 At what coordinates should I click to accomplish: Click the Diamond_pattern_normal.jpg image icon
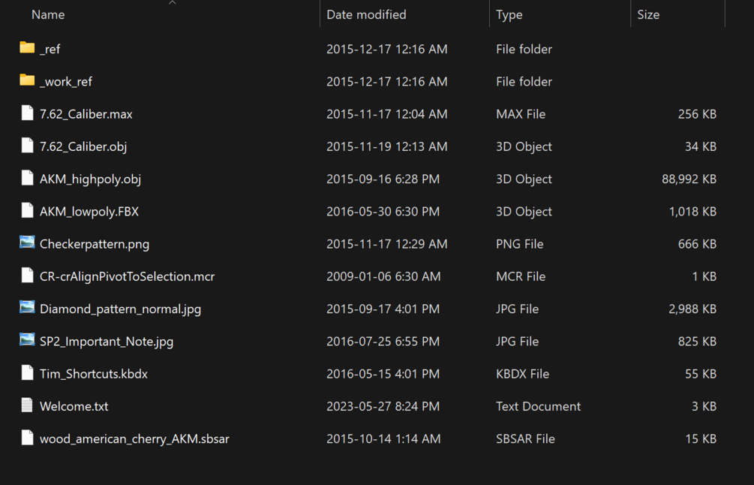coord(27,308)
